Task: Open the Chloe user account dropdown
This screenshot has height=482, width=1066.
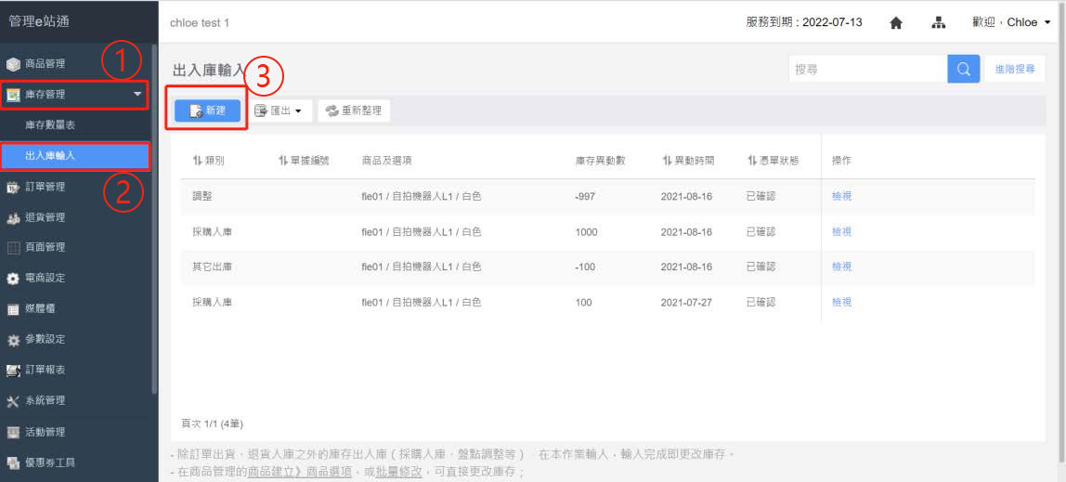Action: pyautogui.click(x=1011, y=23)
